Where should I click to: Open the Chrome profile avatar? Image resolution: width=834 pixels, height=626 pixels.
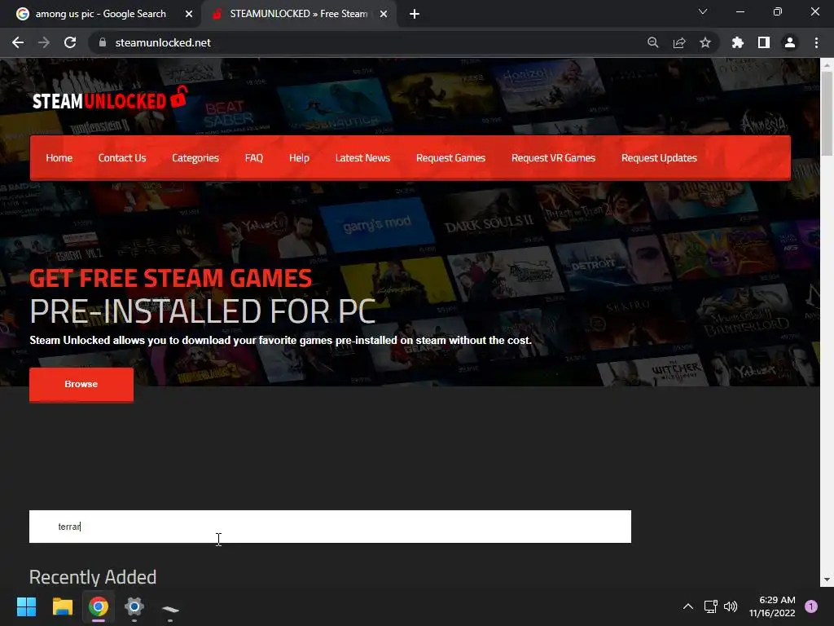[790, 42]
